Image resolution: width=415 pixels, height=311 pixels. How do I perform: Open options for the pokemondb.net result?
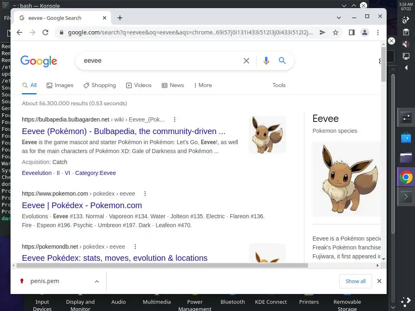pos(135,247)
